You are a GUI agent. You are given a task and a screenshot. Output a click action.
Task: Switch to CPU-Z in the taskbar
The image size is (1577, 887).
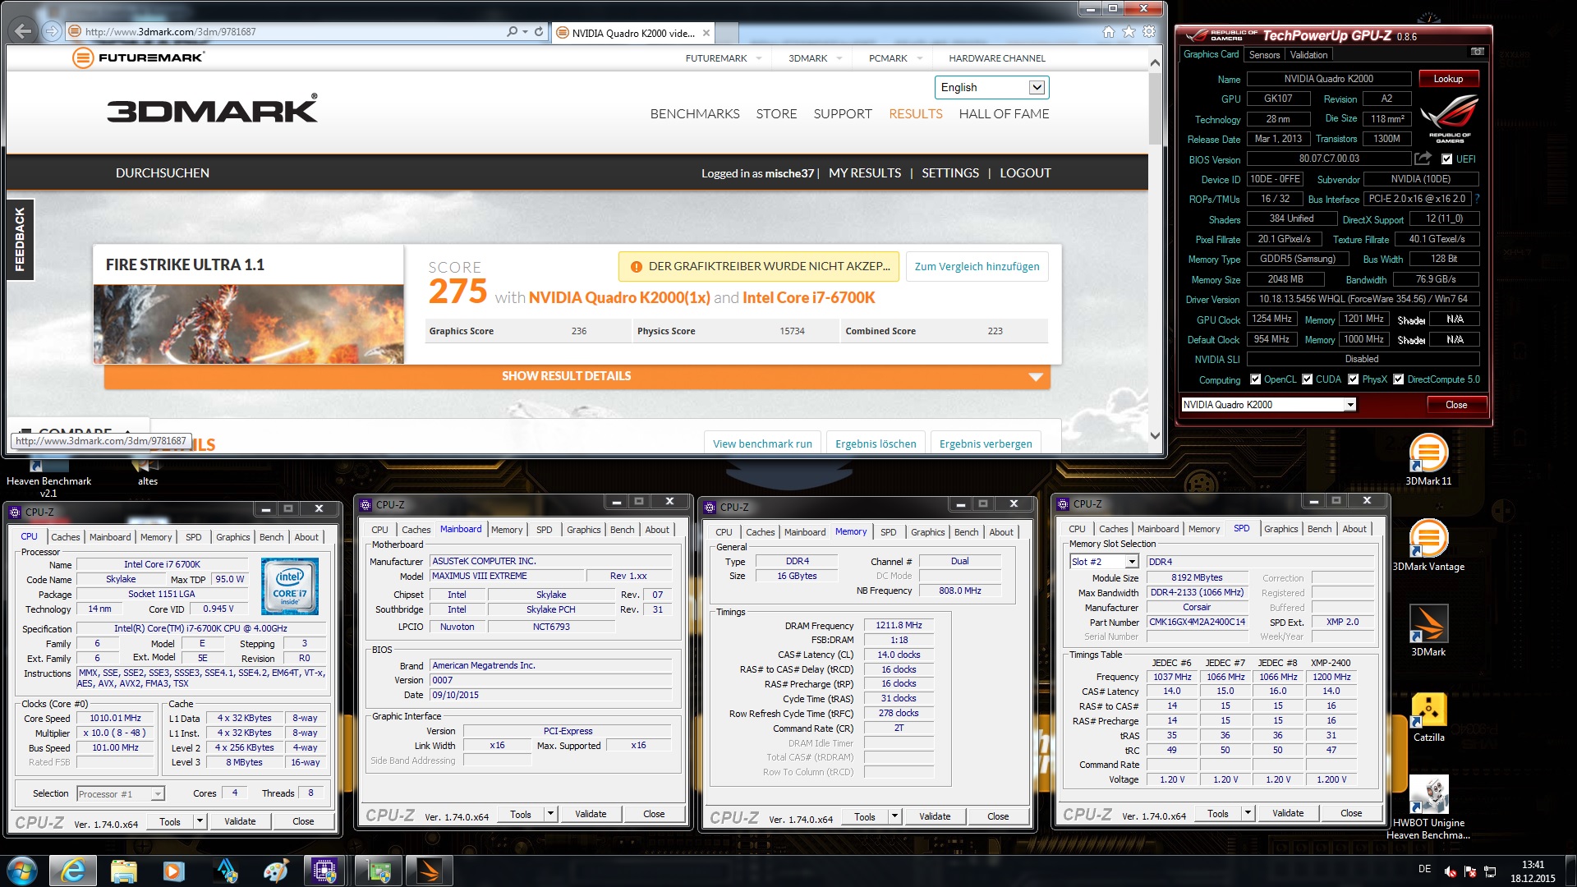click(x=325, y=871)
